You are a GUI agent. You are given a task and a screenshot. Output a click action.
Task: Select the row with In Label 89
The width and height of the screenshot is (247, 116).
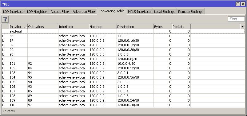point(123,45)
